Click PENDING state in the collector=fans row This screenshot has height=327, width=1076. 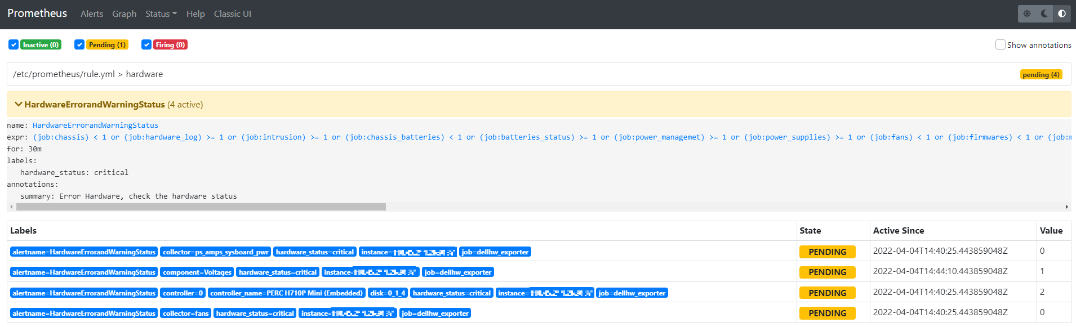[827, 313]
